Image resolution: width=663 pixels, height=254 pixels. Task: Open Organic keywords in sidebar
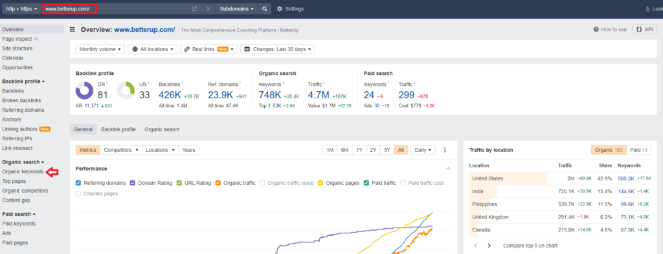(23, 172)
